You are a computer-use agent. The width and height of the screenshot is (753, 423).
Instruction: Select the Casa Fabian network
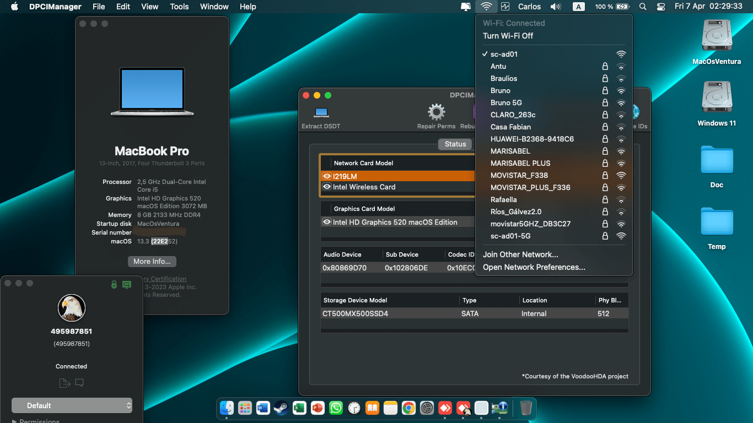click(x=554, y=127)
